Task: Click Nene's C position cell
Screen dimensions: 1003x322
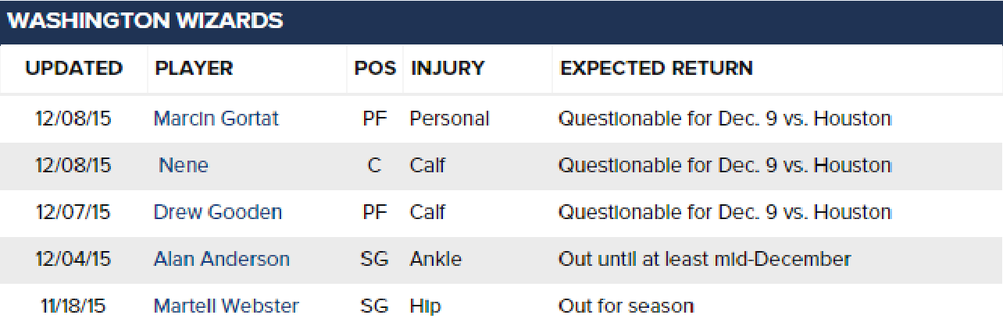Action: (x=375, y=165)
